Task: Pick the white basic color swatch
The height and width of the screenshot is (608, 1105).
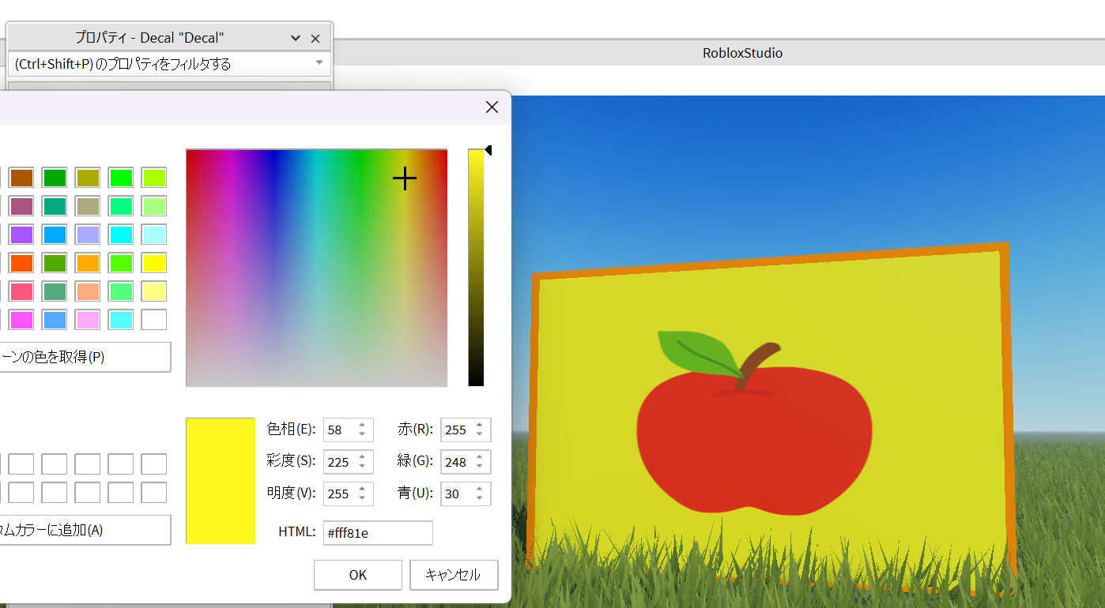Action: click(154, 320)
